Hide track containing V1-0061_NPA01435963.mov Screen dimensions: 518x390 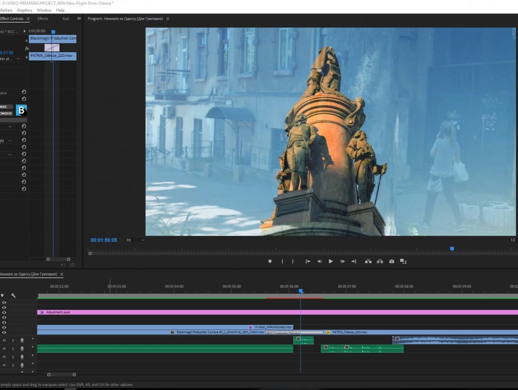pos(4,327)
